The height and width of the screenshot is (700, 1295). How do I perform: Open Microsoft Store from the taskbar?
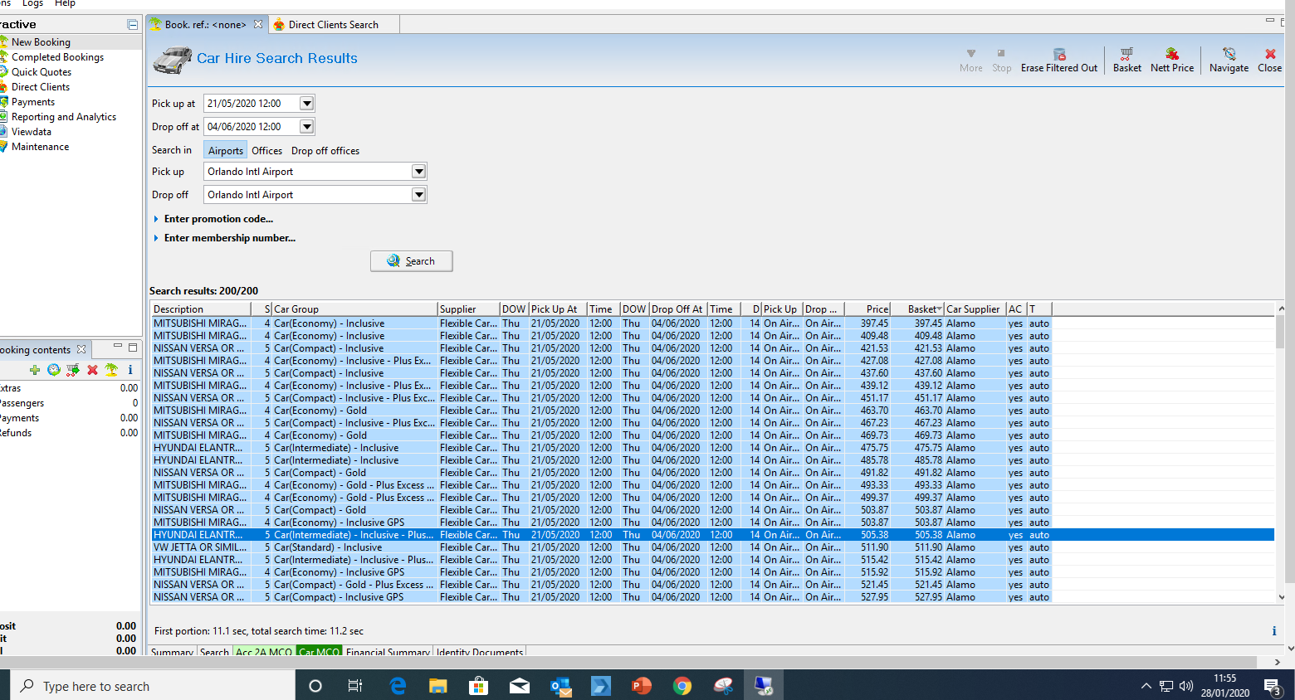(x=479, y=686)
